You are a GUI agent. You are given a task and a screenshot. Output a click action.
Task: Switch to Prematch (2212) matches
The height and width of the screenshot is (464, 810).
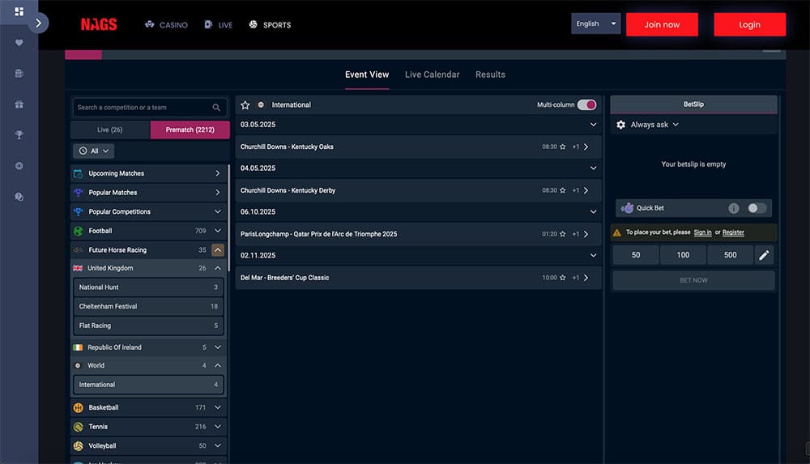pos(190,130)
